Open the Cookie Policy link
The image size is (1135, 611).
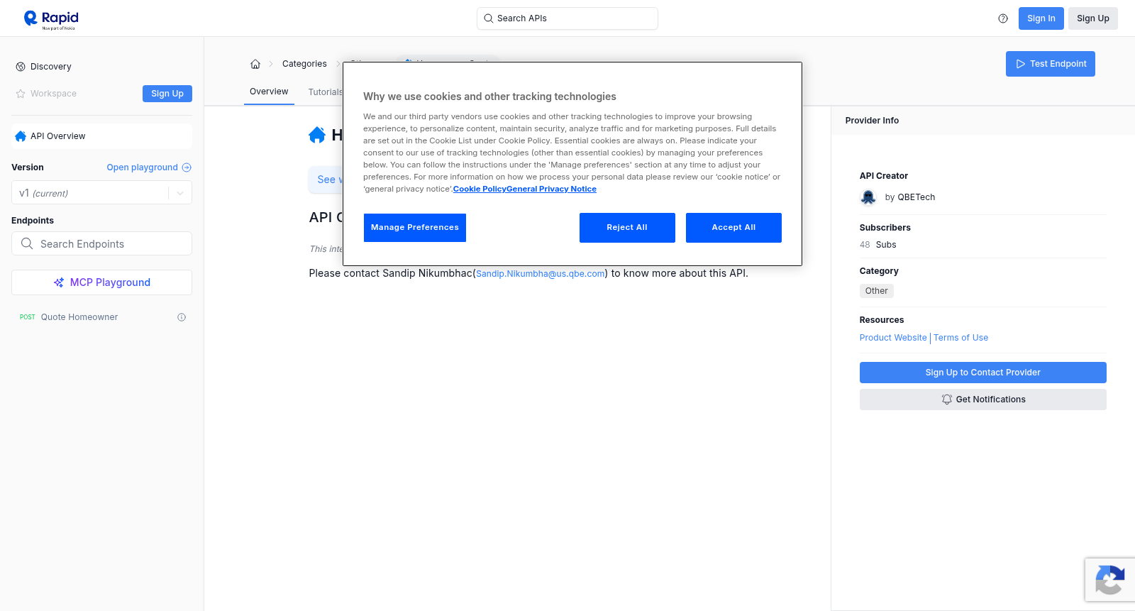(x=480, y=189)
